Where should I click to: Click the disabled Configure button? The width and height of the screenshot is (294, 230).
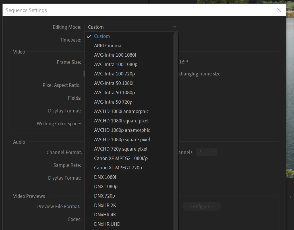point(202,206)
